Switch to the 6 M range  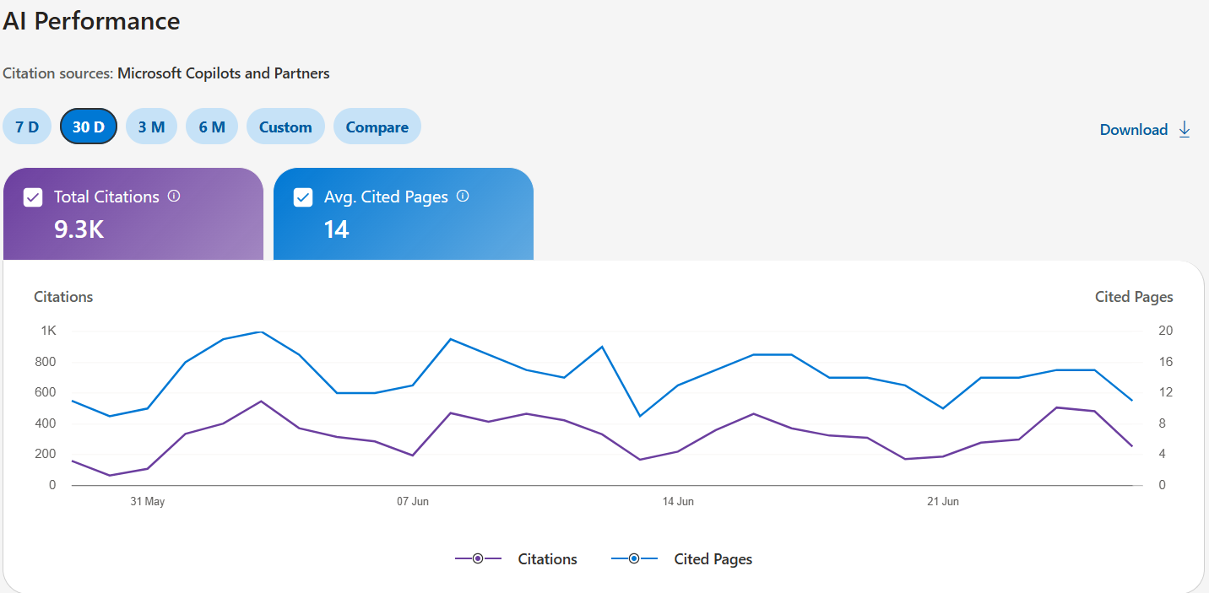coord(212,127)
